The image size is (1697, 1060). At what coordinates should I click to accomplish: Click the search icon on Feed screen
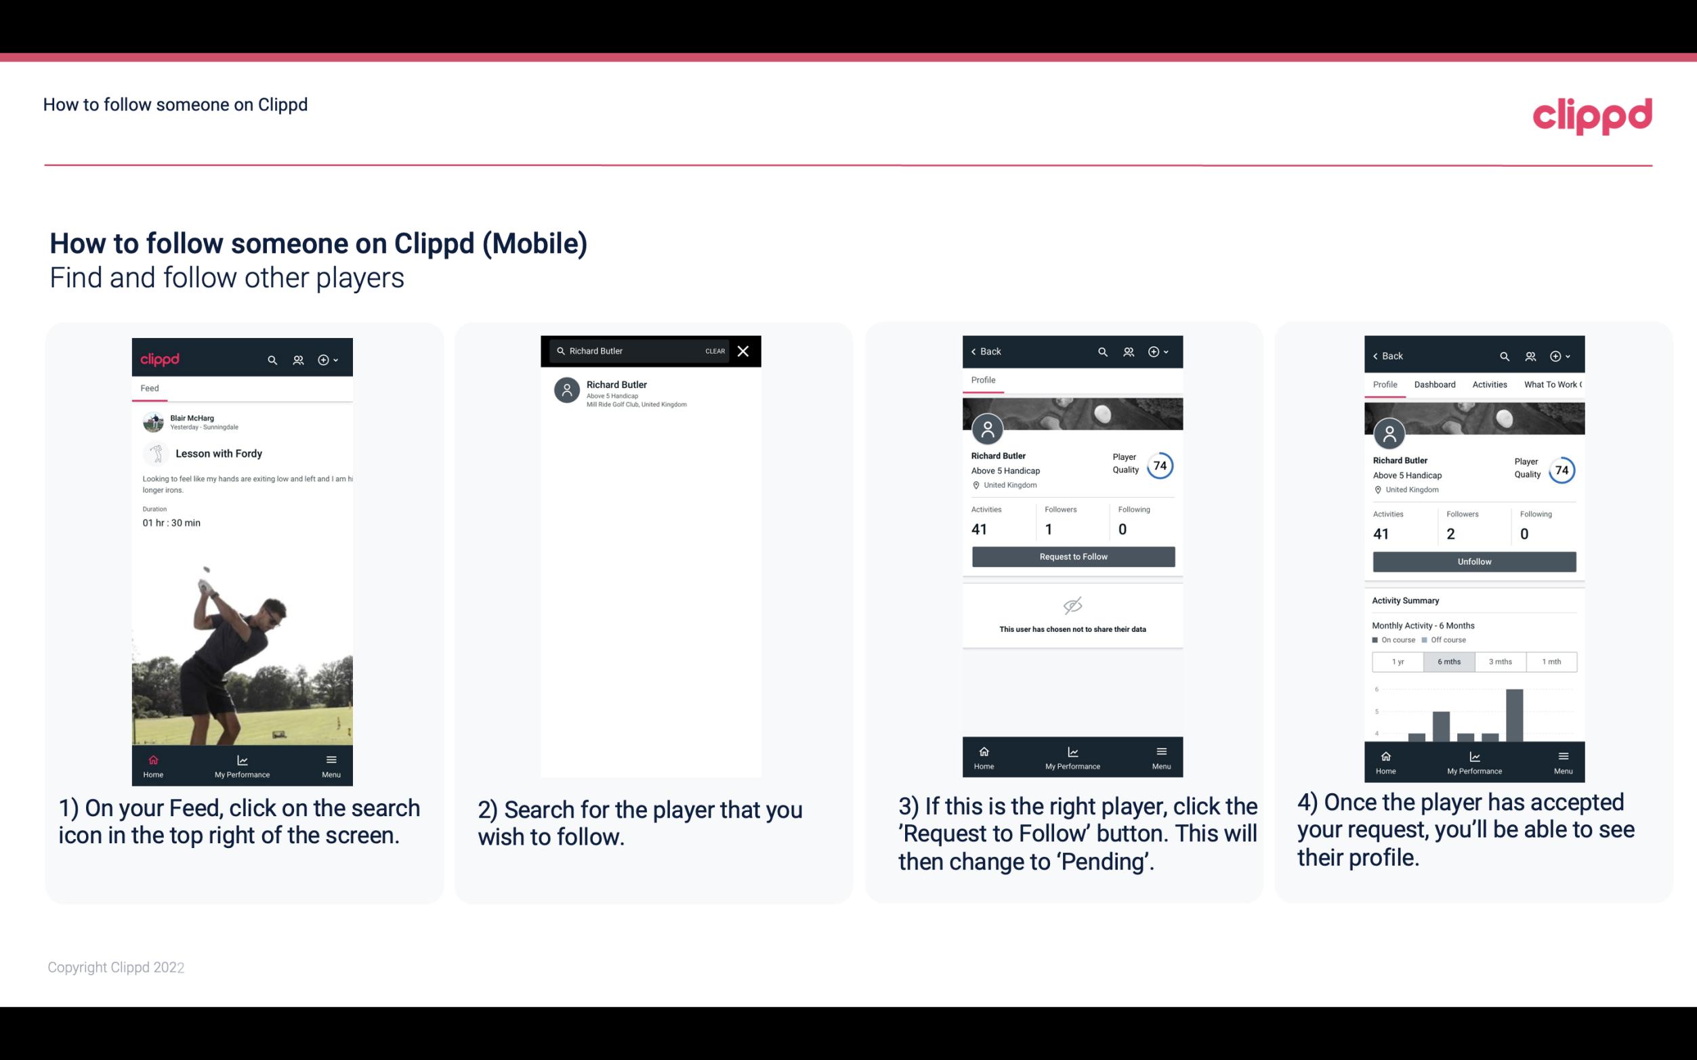click(x=271, y=358)
